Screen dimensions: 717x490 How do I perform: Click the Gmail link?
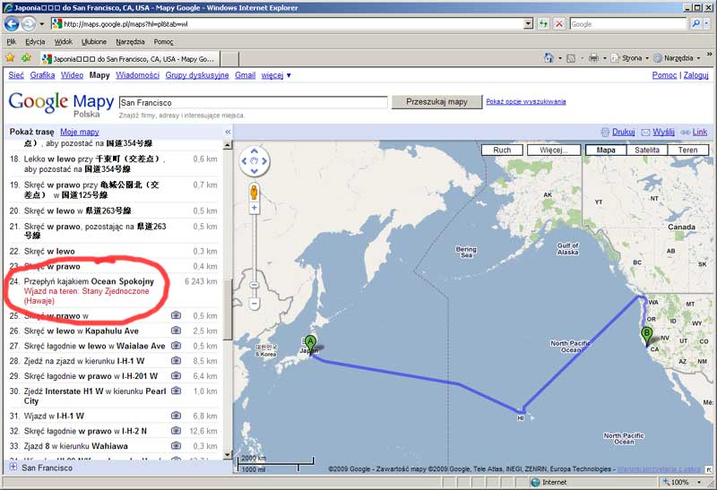coord(245,75)
